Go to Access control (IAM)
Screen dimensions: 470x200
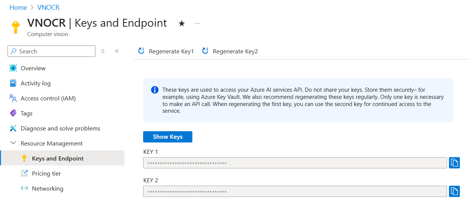pyautogui.click(x=48, y=98)
